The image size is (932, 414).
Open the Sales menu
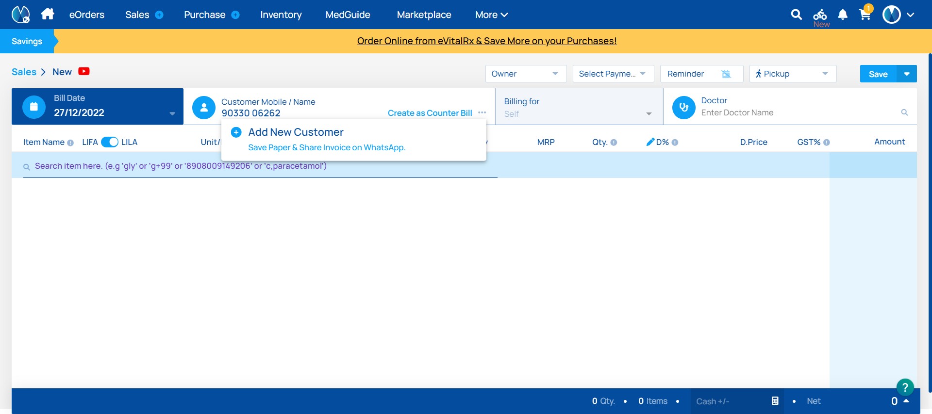[x=137, y=15]
